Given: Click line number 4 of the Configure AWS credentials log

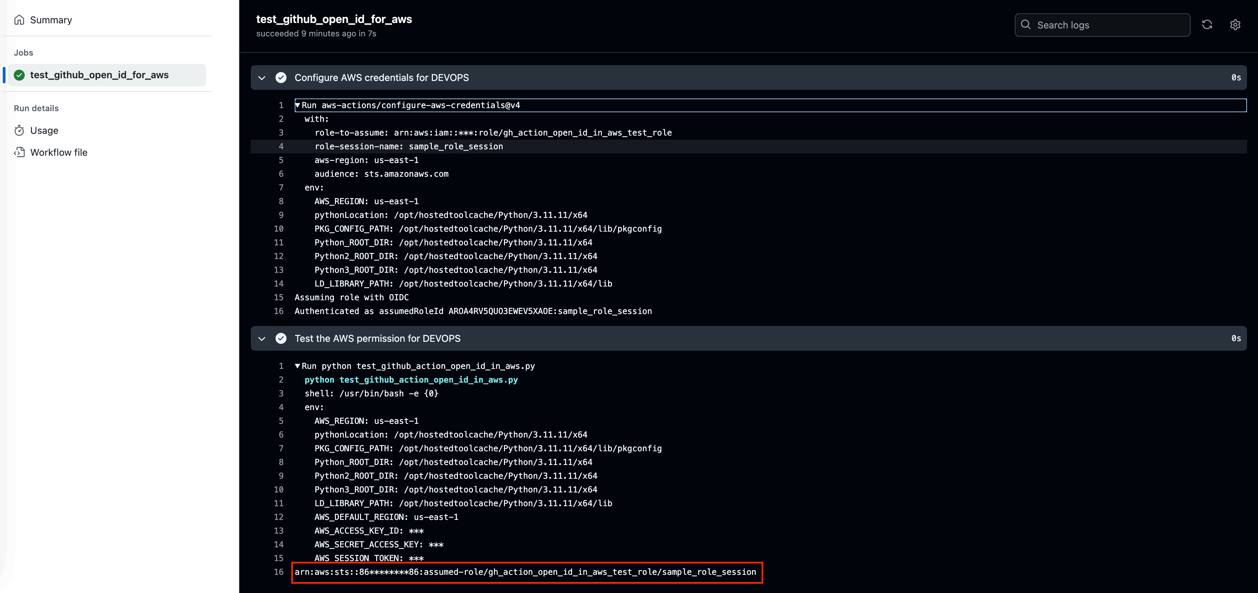Looking at the screenshot, I should tap(281, 146).
